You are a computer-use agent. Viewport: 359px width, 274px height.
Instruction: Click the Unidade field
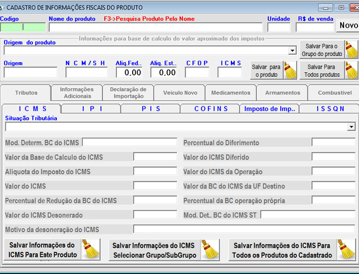279,27
